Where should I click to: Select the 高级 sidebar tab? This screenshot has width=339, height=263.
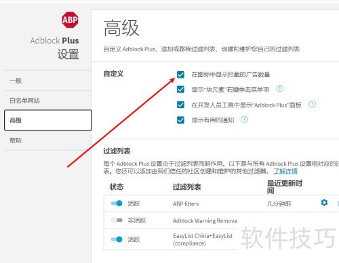[48, 120]
